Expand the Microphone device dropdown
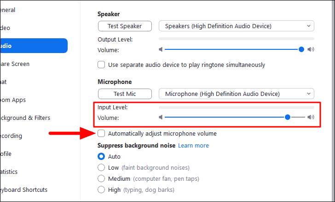 (237, 94)
